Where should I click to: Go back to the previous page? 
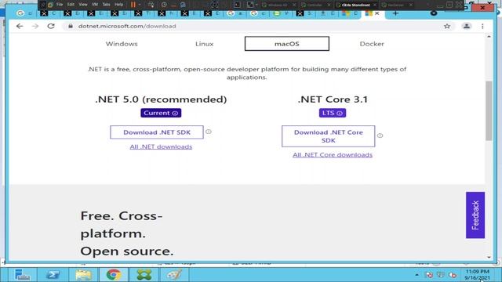20,26
